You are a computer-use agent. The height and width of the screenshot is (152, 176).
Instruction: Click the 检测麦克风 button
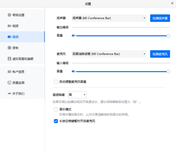pos(160,54)
